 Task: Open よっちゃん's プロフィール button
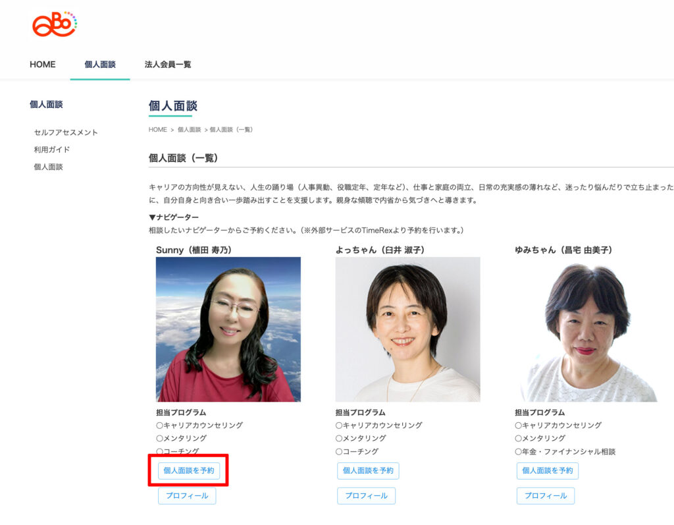(x=366, y=496)
